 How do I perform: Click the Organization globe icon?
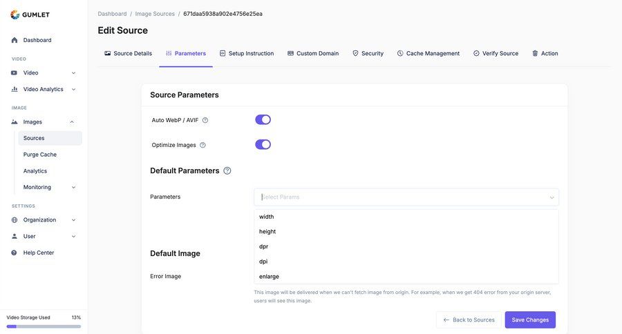(x=15, y=220)
